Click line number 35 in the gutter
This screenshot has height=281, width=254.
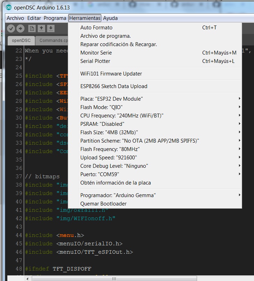(x=19, y=160)
